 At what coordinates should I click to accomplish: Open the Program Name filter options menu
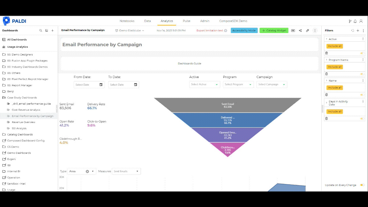pyautogui.click(x=363, y=60)
